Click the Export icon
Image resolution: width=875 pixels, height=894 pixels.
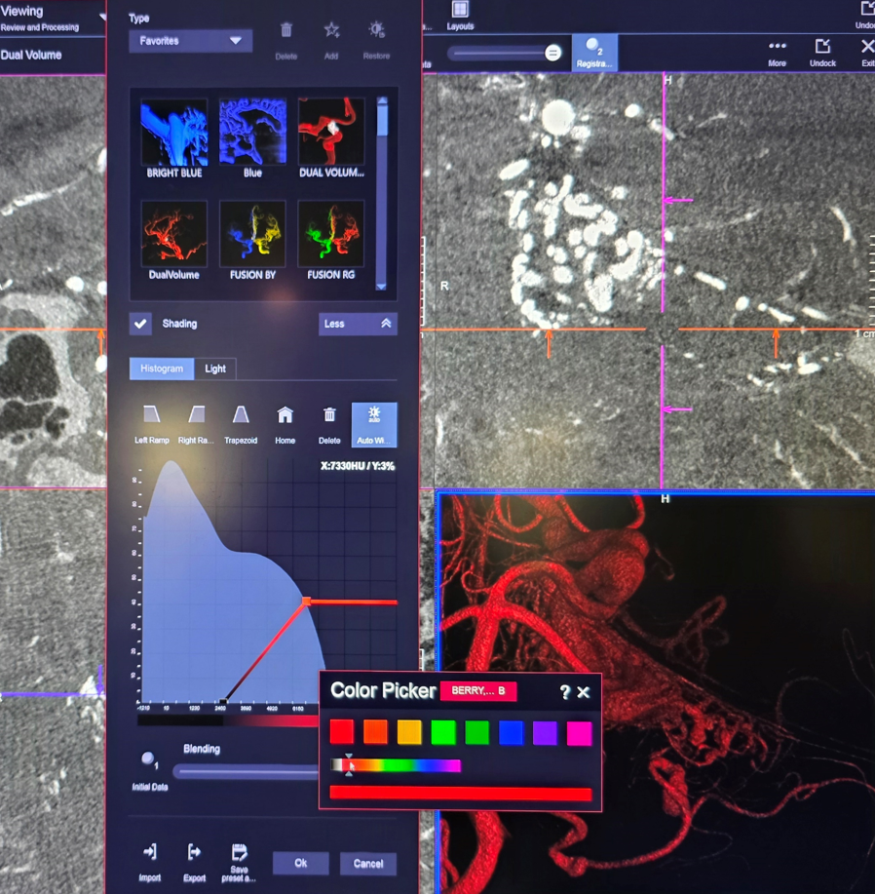(x=194, y=854)
